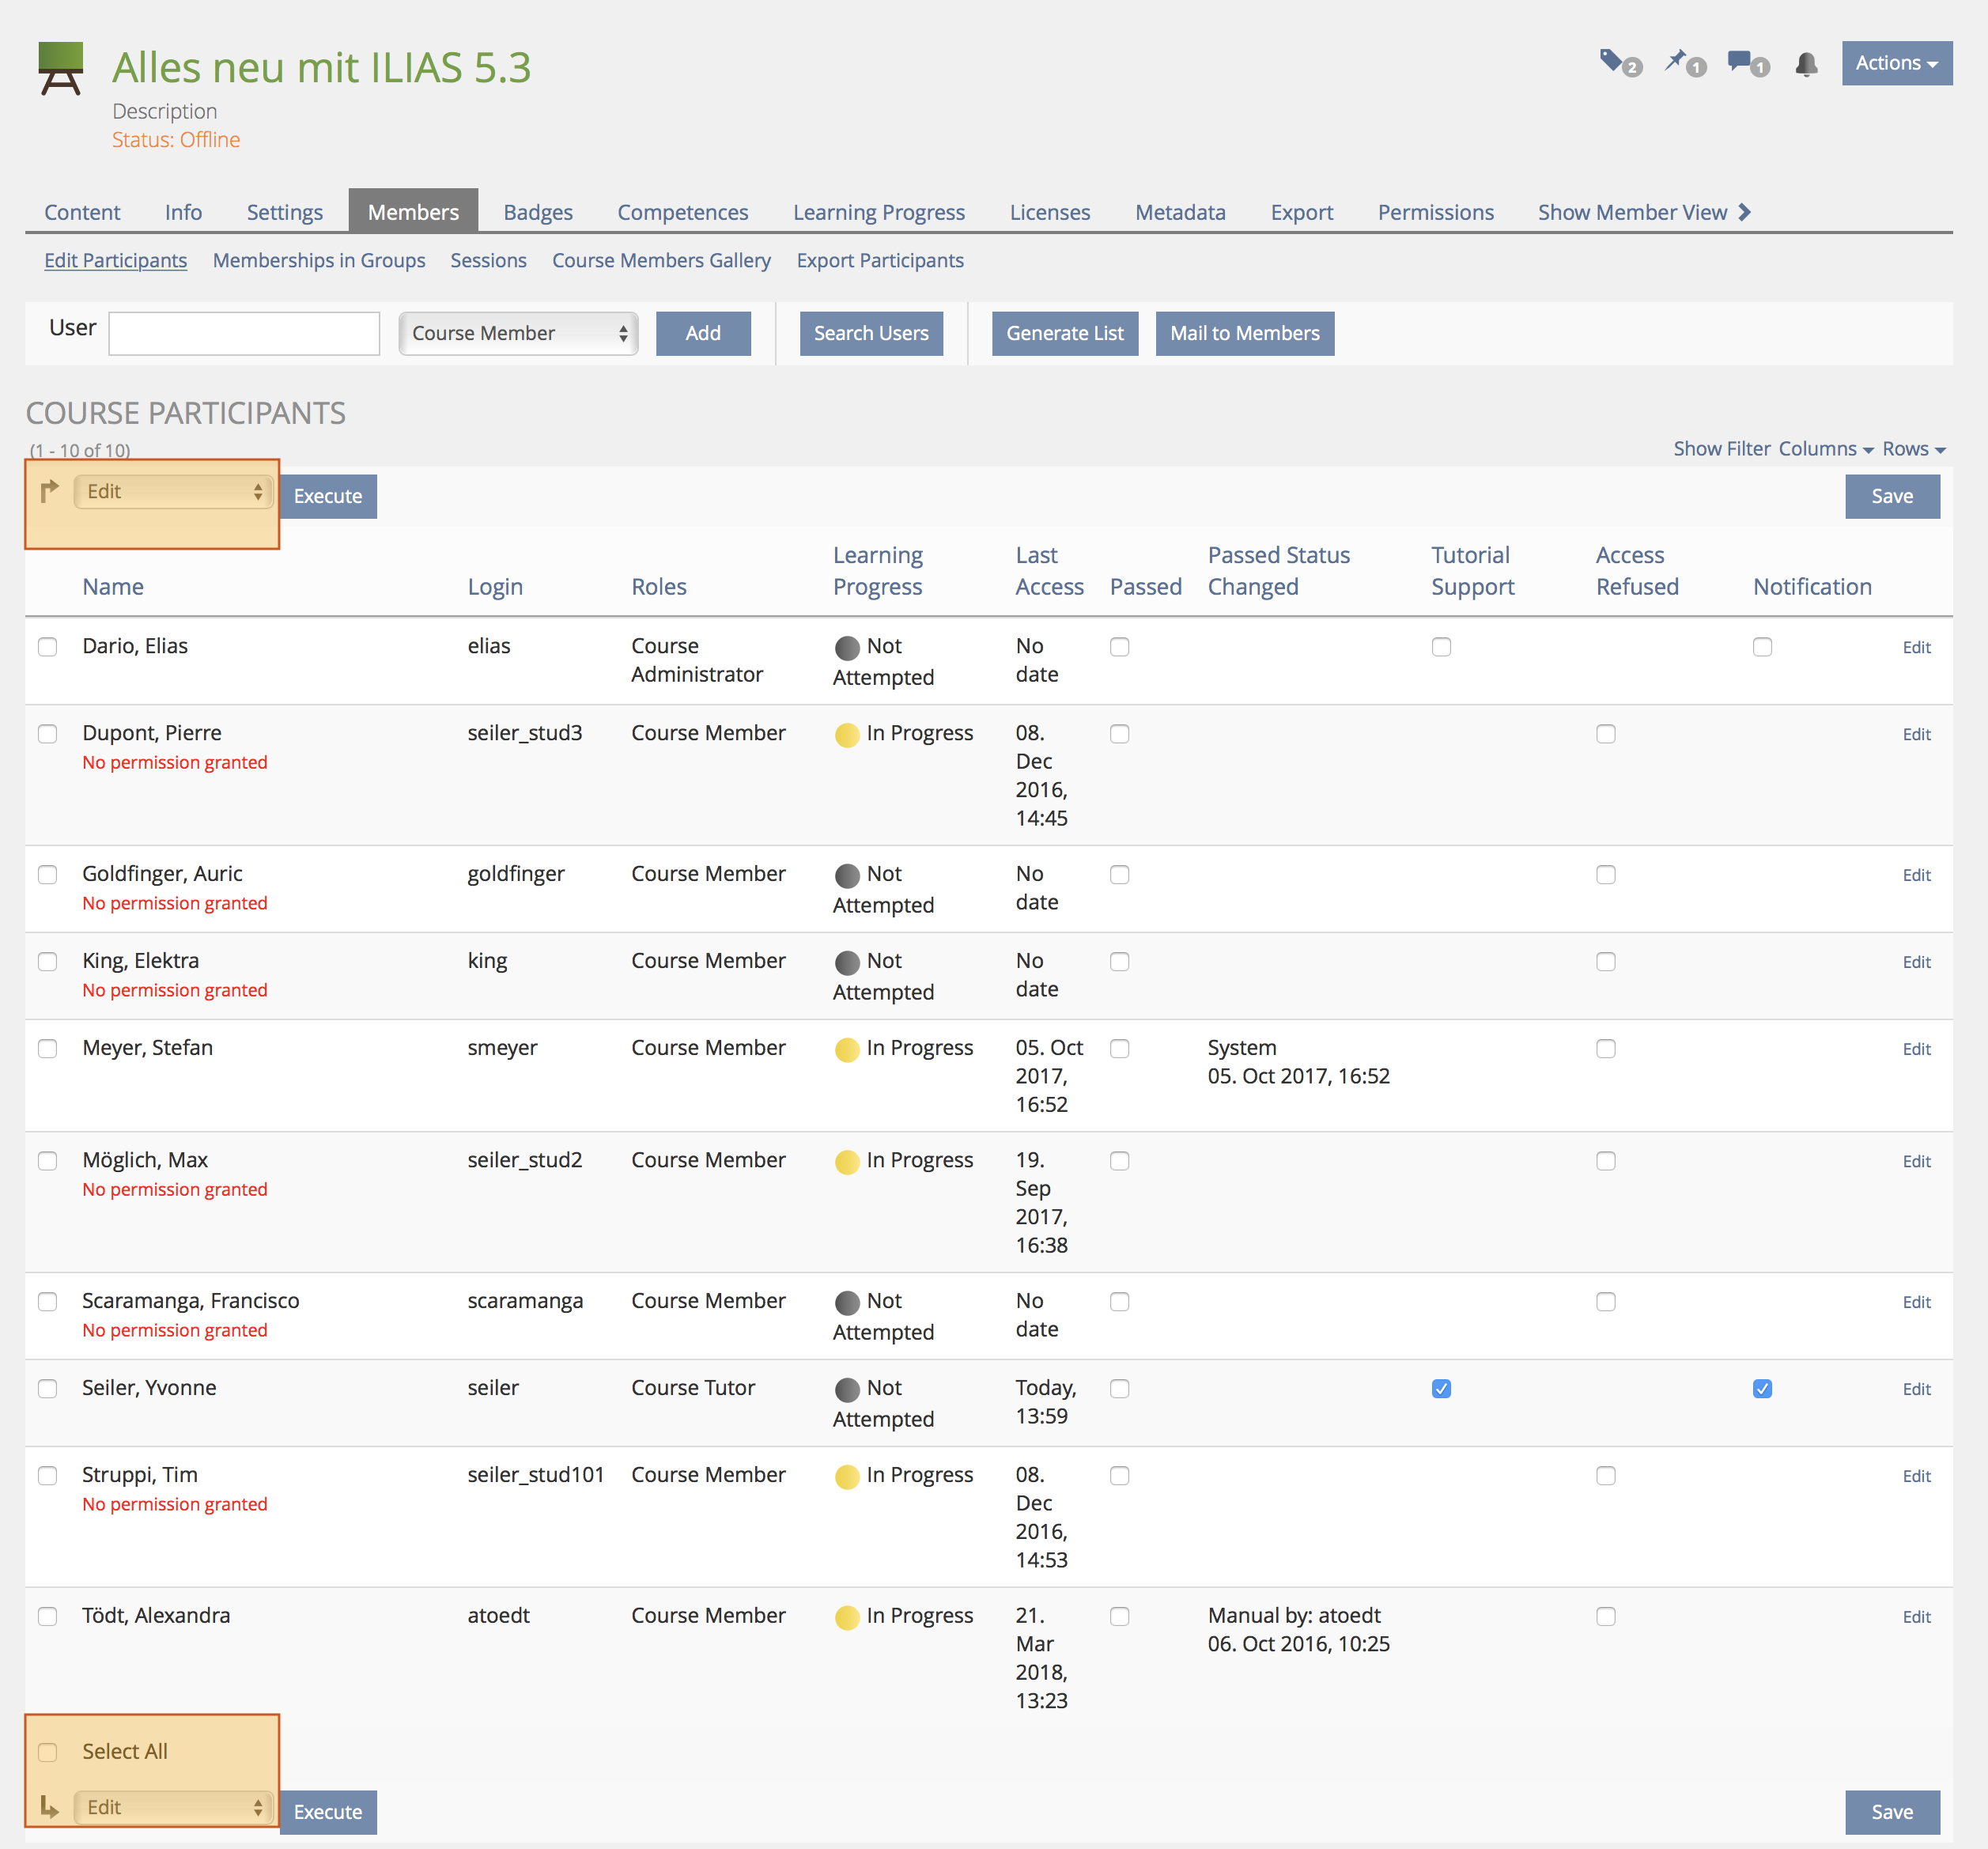
Task: Click grey Not Attempted icon for Dario
Action: click(847, 648)
